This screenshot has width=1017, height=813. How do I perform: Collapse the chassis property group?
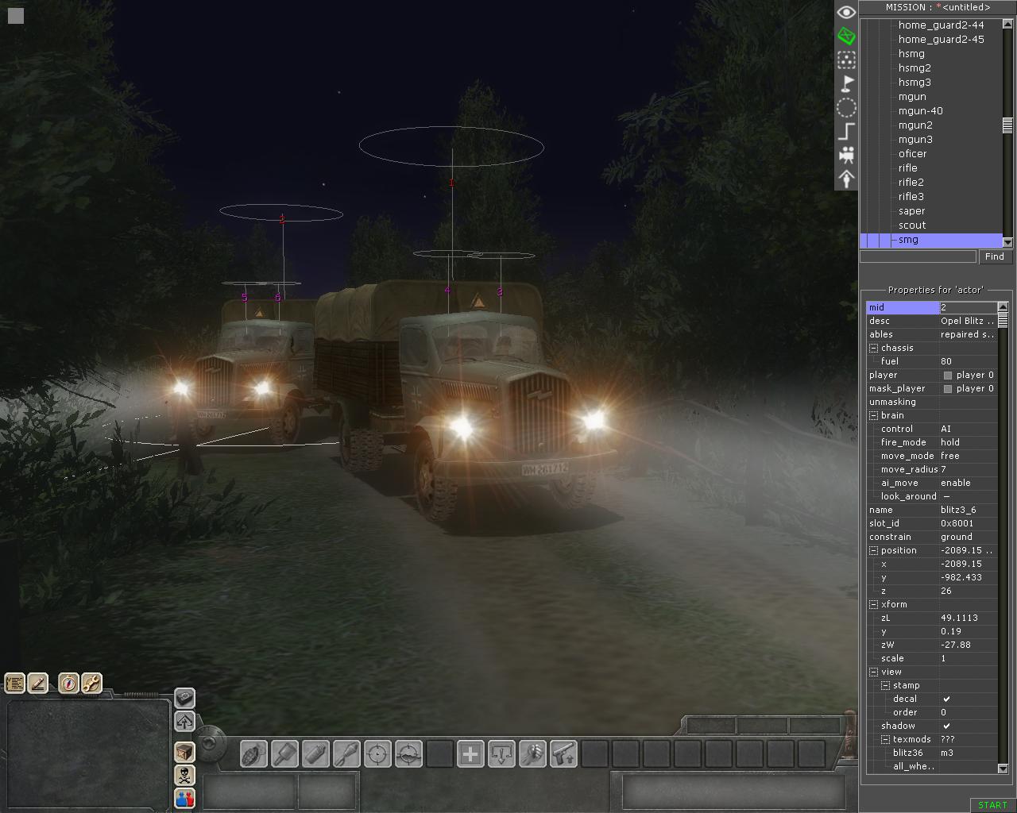click(873, 349)
